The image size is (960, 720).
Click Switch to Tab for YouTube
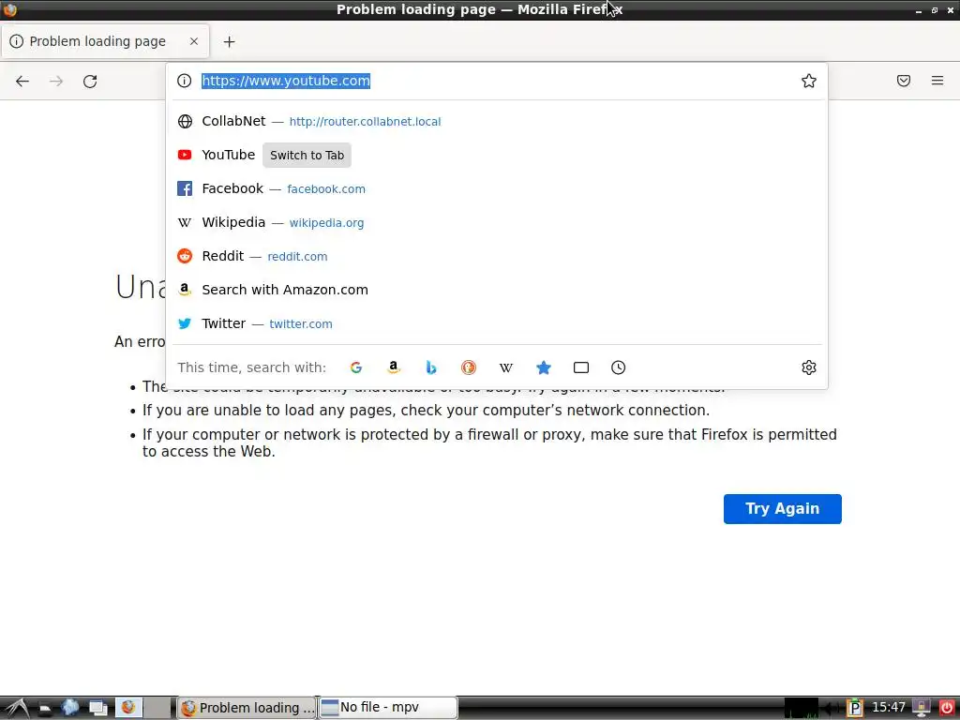(307, 156)
